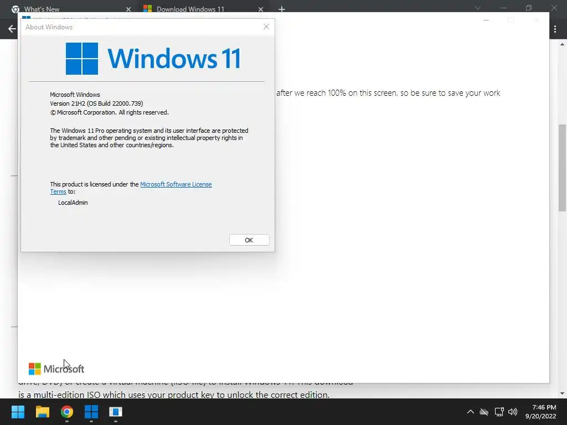Select the winver window taskbar icon

[x=116, y=412]
